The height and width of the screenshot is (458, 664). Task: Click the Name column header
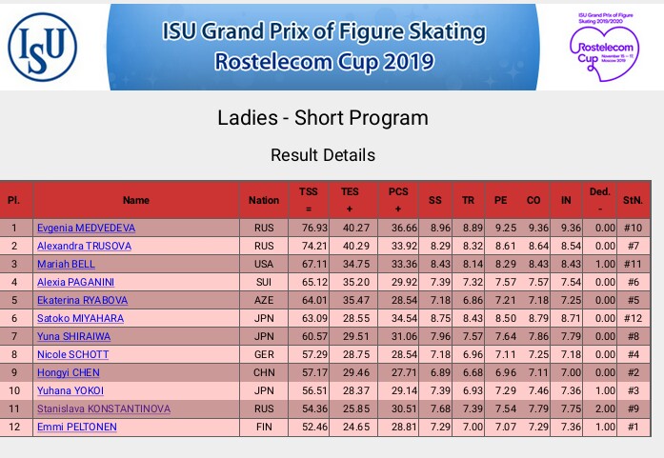click(136, 200)
